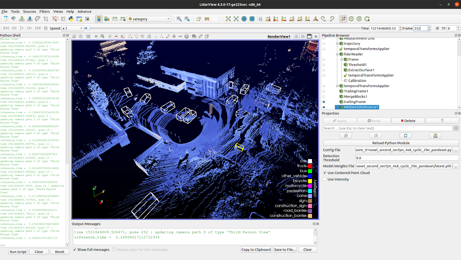The image size is (461, 260).
Task: Open the playback Speed dropdown
Action: [x=72, y=28]
